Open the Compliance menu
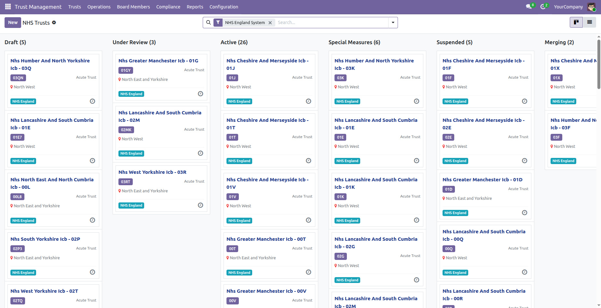 (x=168, y=7)
